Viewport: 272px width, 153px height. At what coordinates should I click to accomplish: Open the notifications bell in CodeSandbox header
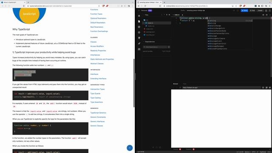(x=266, y=11)
